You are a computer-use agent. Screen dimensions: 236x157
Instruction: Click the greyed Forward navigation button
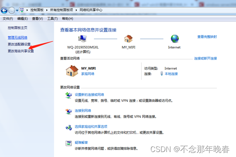point(12,10)
